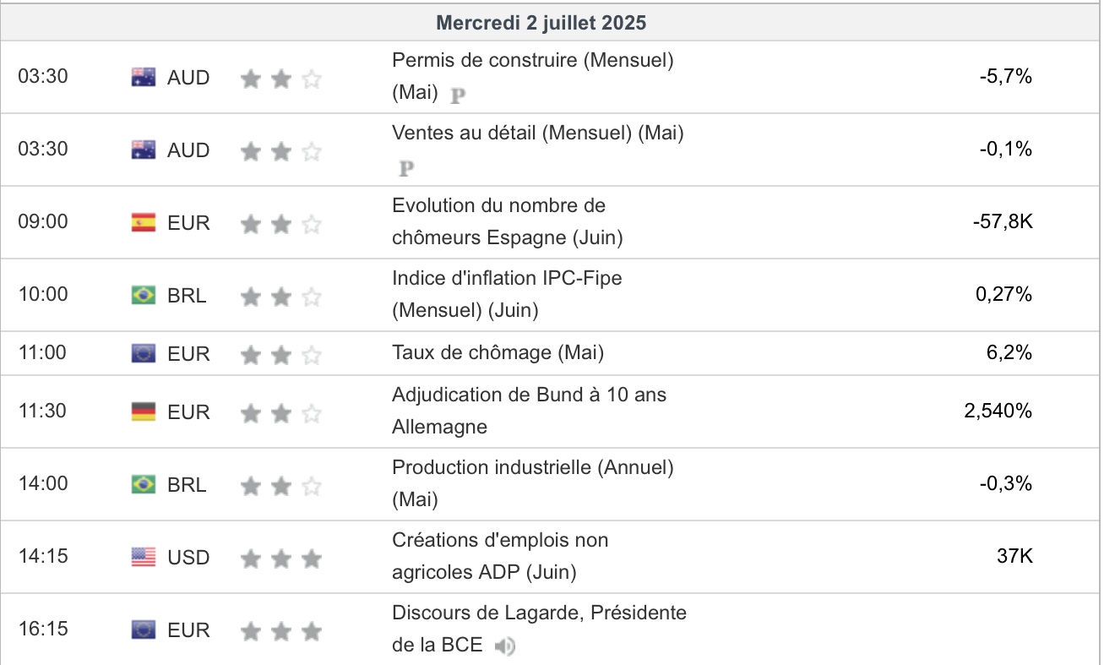This screenshot has height=665, width=1104.
Task: Click the speaker icon next to Lagarde speech
Action: click(x=505, y=646)
